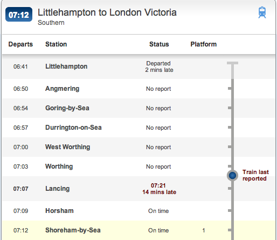Select Durrington-on-Sea station
The width and height of the screenshot is (277, 240).
click(x=73, y=128)
